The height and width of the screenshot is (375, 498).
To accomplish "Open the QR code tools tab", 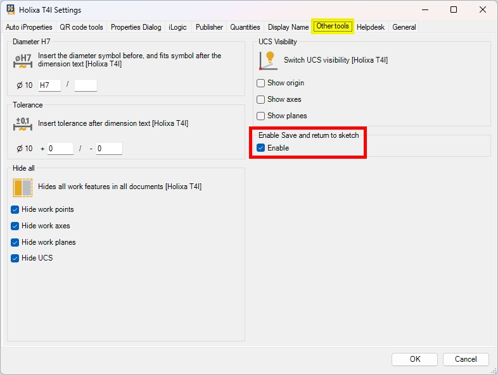I will tap(81, 27).
